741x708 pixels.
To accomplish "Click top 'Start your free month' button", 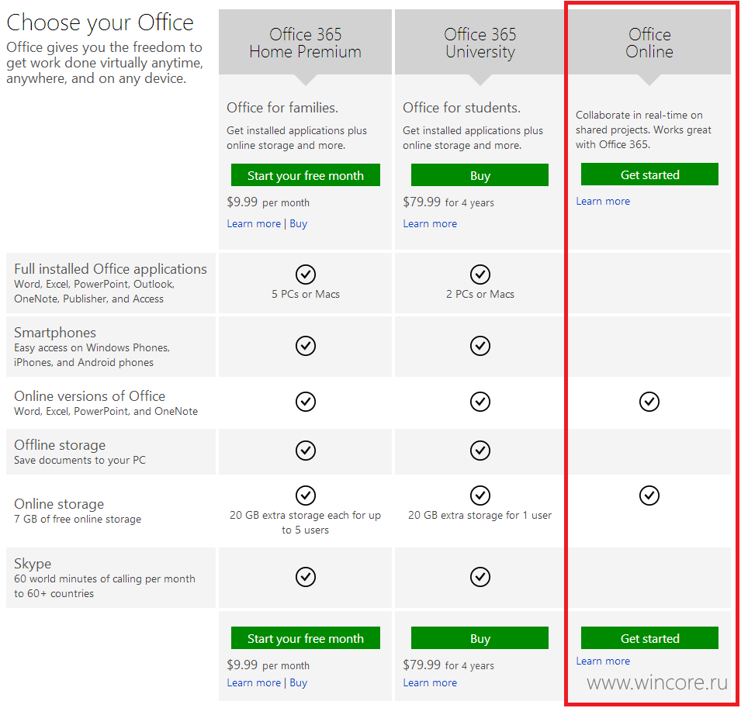I will click(306, 175).
